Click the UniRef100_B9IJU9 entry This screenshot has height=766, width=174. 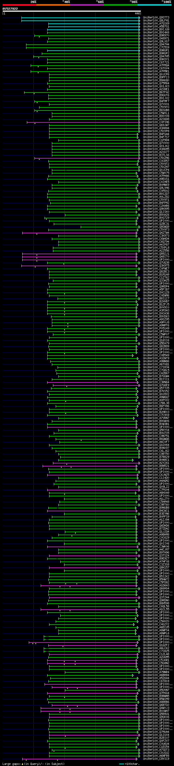(x=156, y=29)
